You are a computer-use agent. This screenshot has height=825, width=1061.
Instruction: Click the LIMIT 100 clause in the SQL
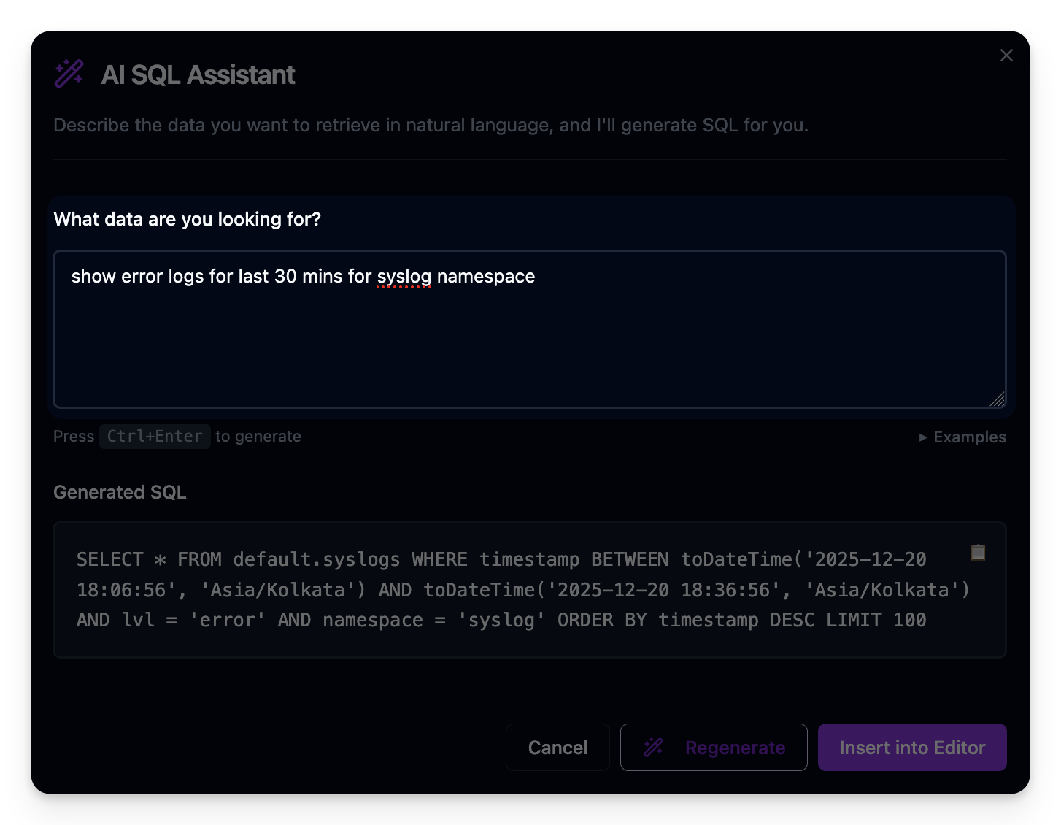click(877, 620)
